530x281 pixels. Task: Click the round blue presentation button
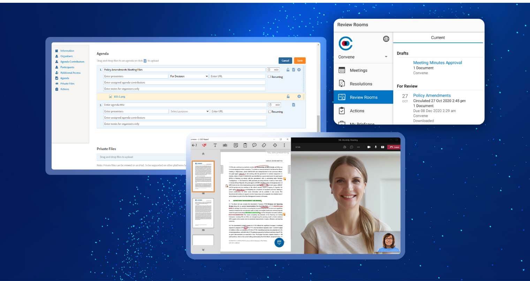coord(279,242)
